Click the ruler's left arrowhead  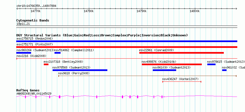tap(17, 9)
